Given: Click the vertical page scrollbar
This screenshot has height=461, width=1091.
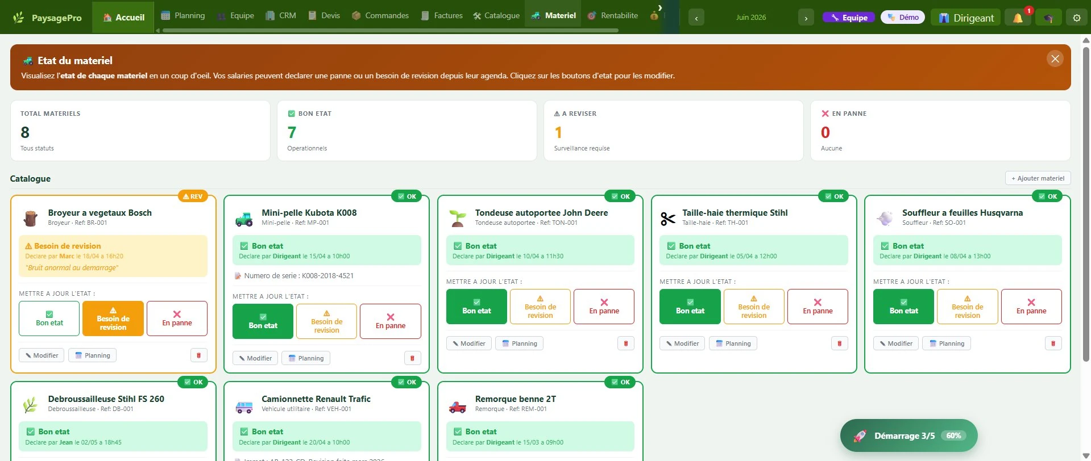Looking at the screenshot, I should pos(1086,204).
